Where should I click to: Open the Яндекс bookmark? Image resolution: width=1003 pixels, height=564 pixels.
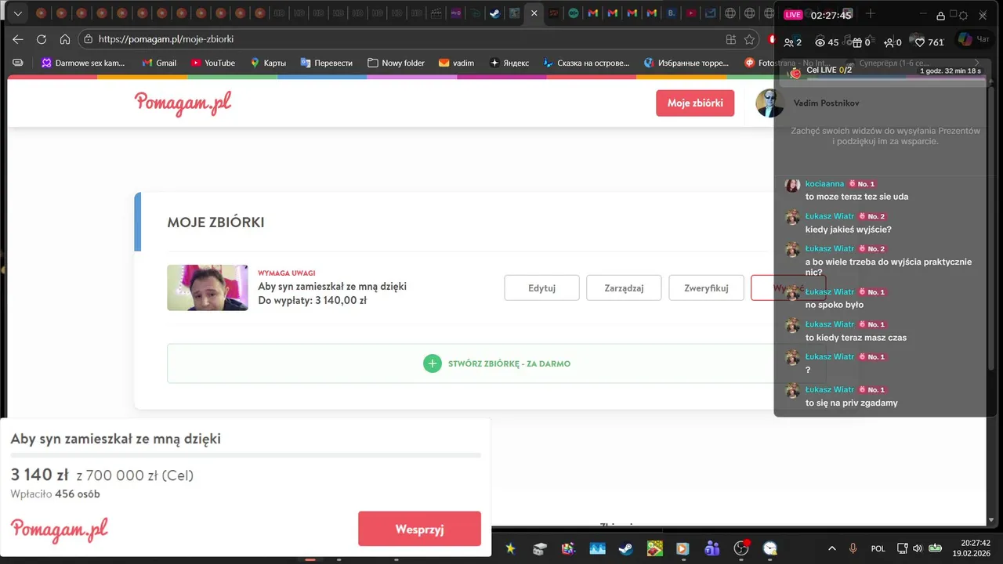509,63
